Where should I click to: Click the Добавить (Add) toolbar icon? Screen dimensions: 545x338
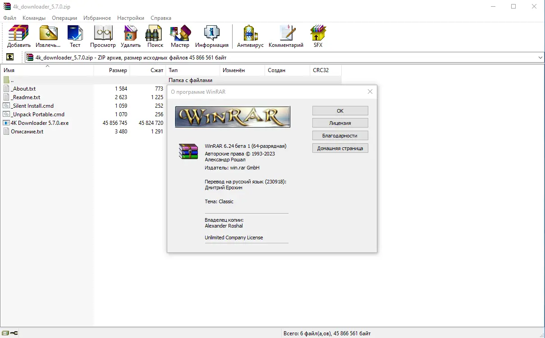click(18, 37)
